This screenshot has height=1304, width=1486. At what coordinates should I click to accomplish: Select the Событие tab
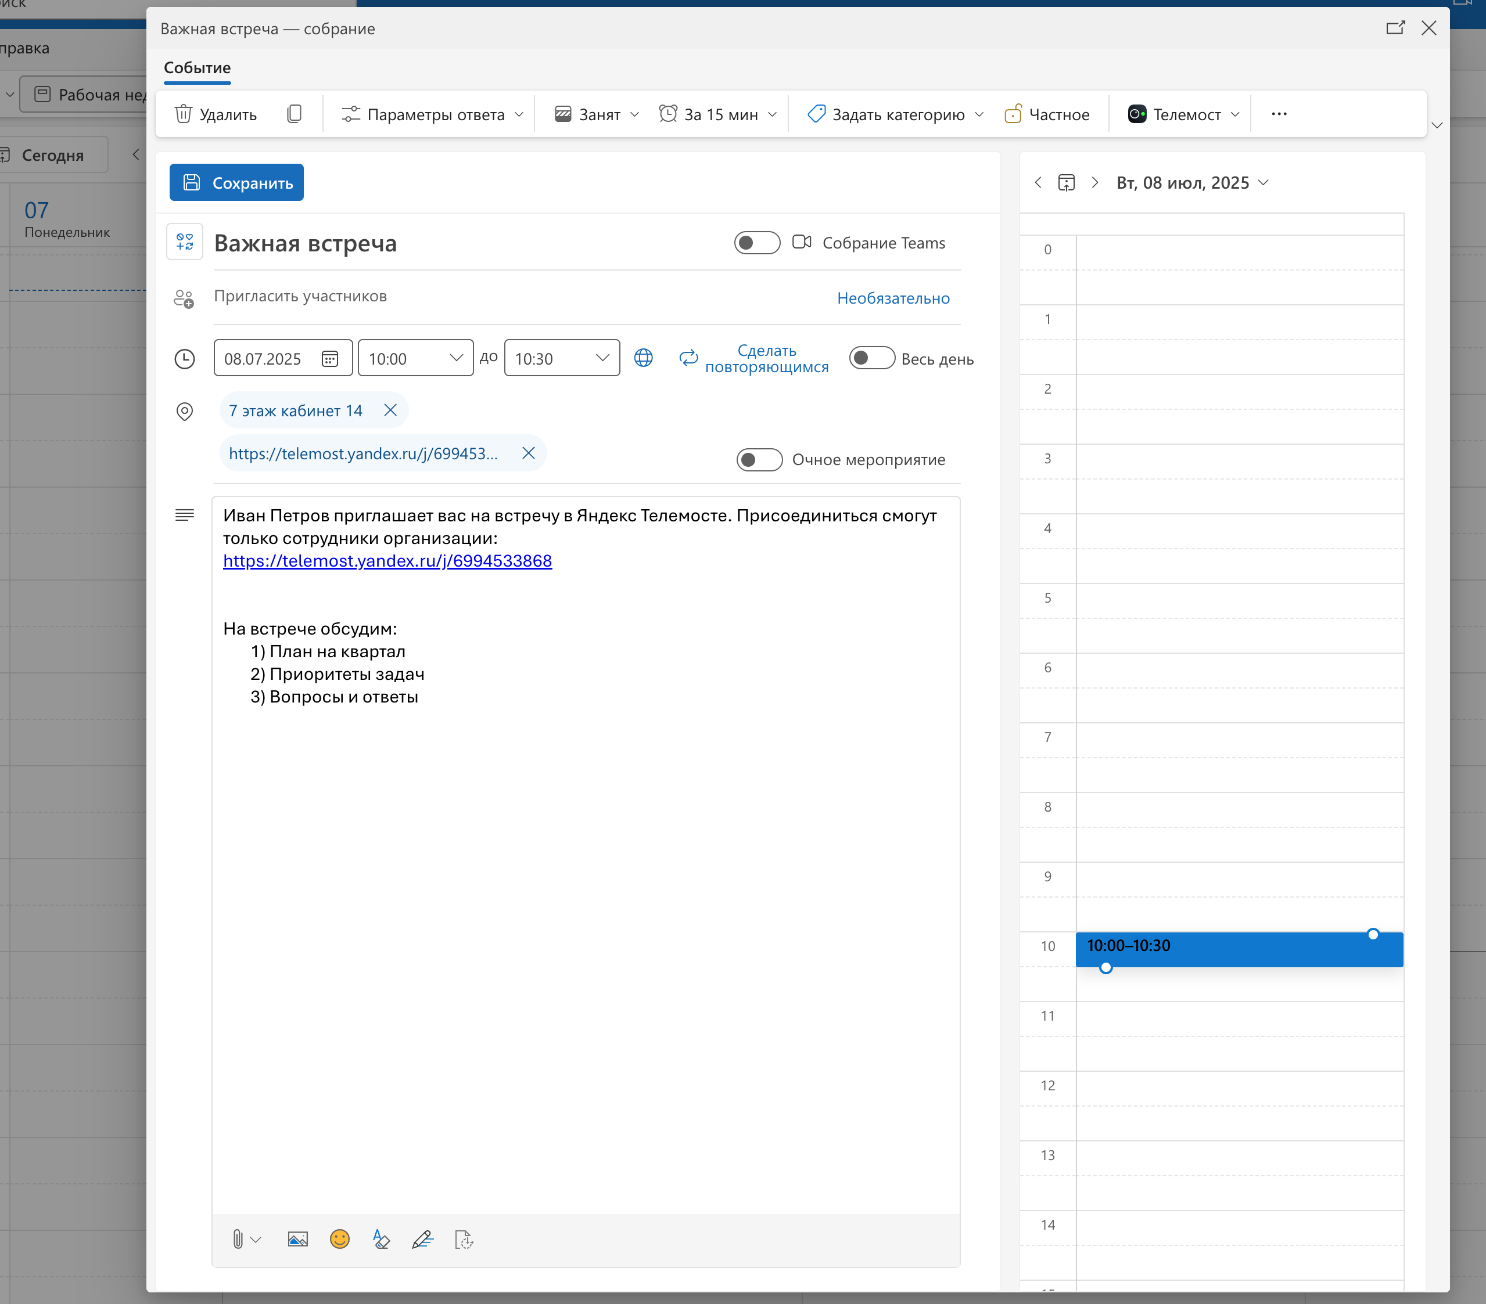coord(197,69)
